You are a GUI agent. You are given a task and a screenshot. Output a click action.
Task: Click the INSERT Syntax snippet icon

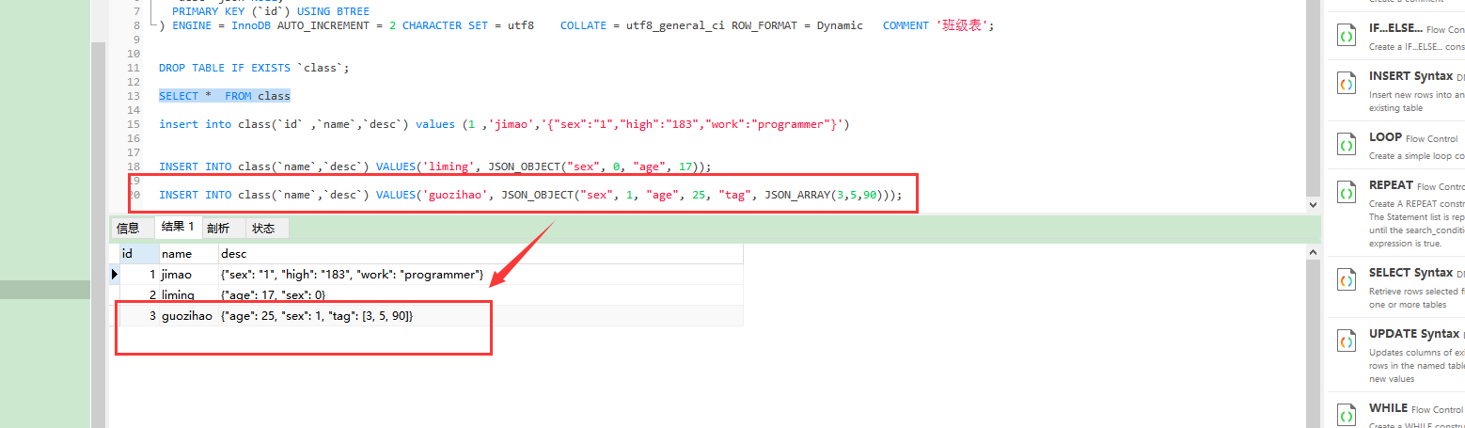point(1347,84)
